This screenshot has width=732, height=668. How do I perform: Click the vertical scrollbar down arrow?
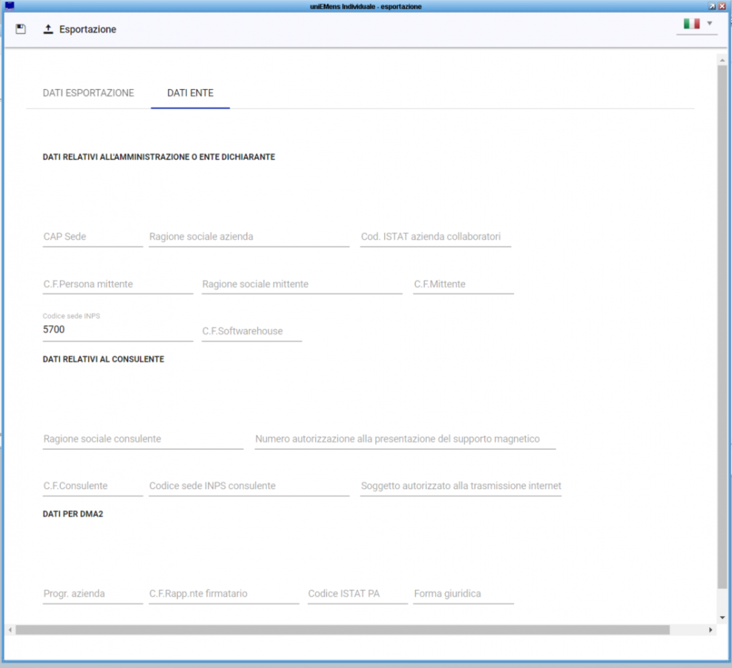722,617
